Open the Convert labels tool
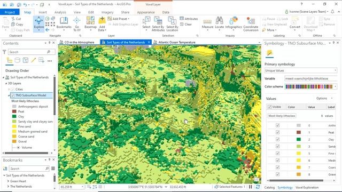 tap(294, 23)
